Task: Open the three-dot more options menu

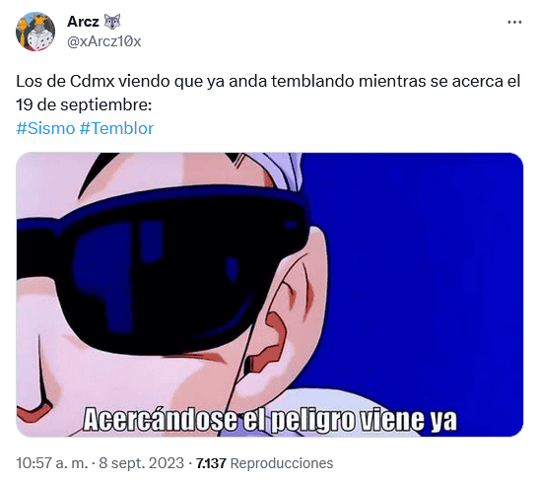Action: click(514, 23)
